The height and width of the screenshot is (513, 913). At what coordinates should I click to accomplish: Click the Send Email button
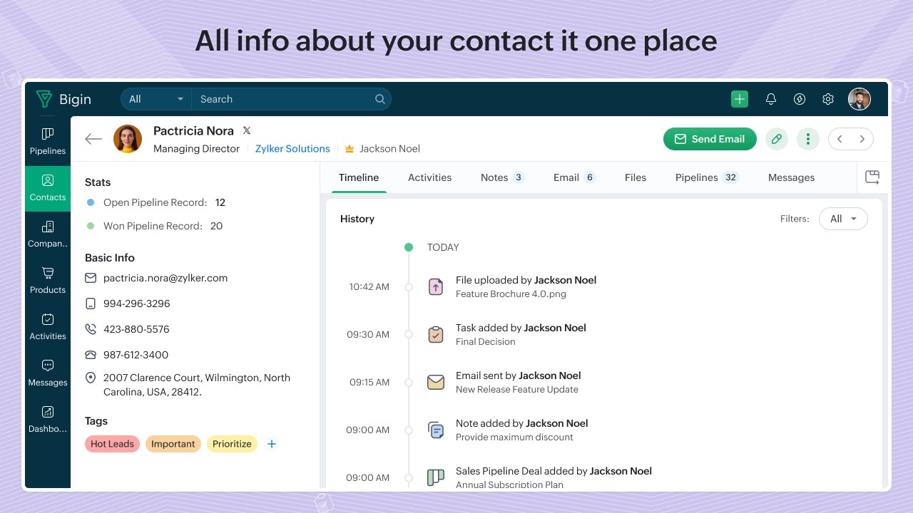(x=710, y=139)
